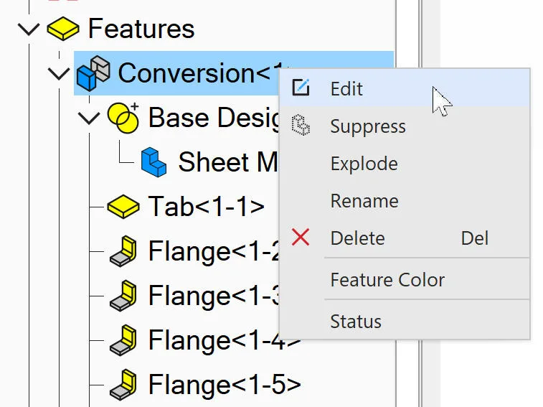The width and height of the screenshot is (543, 407).
Task: Select Status in the context menu
Action: pyautogui.click(x=356, y=321)
